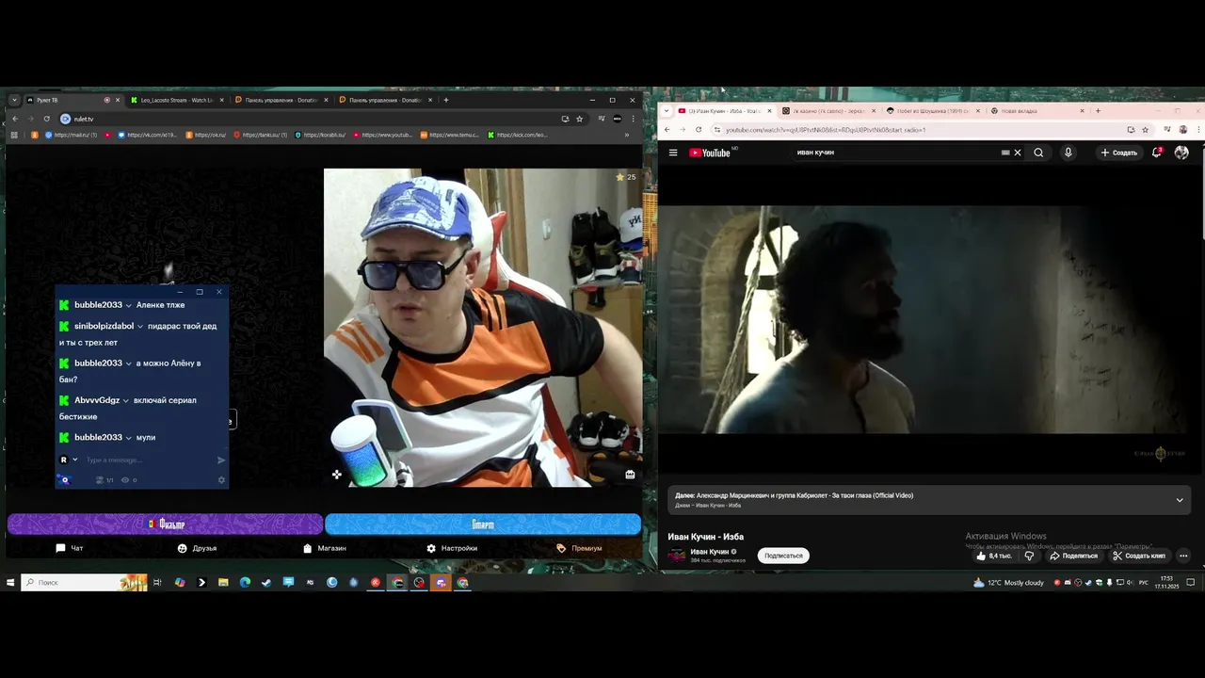This screenshot has width=1205, height=678.
Task: Like the Иван Кучин video
Action: click(993, 556)
